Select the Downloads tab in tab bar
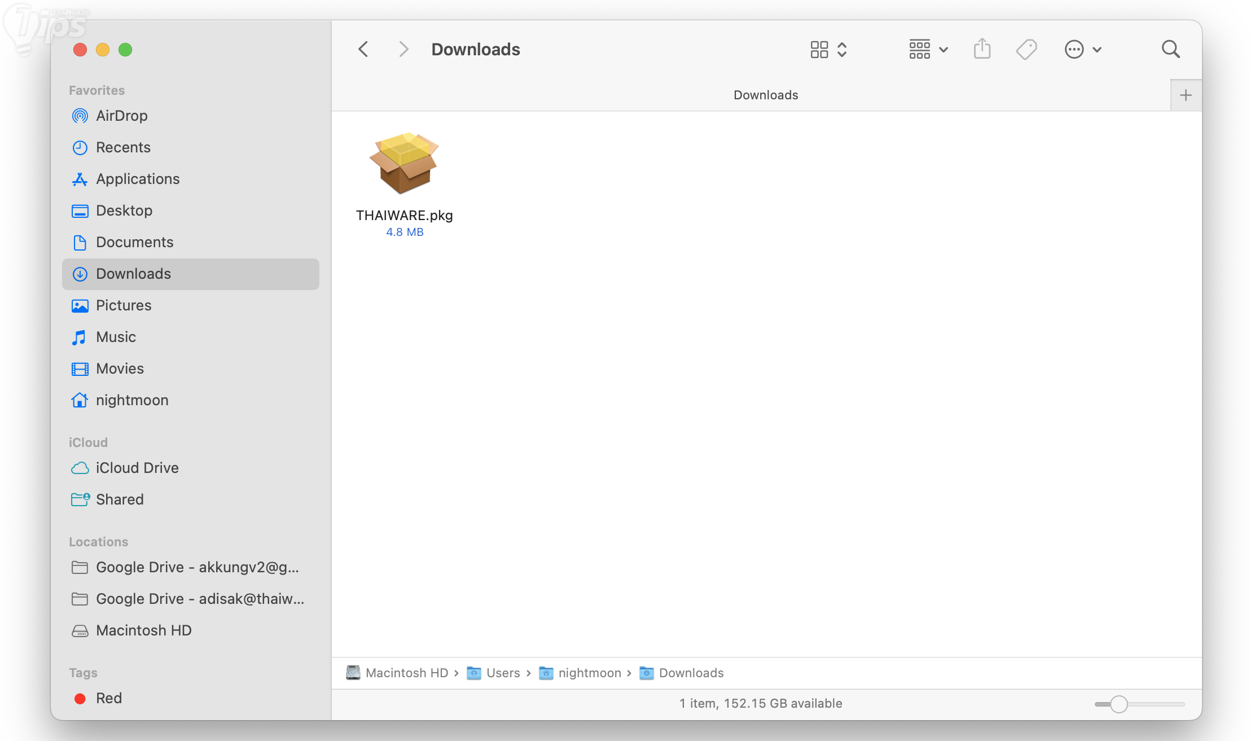 pyautogui.click(x=765, y=95)
